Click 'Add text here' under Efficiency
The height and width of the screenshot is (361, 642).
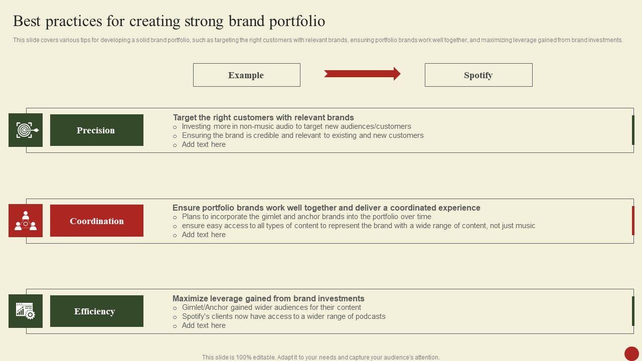[204, 325]
